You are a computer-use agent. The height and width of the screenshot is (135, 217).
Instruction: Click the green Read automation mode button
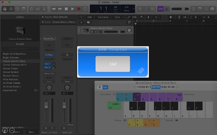49,82
